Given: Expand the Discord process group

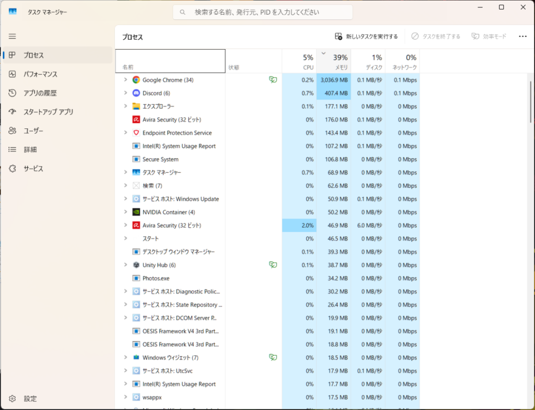Looking at the screenshot, I should tap(125, 93).
